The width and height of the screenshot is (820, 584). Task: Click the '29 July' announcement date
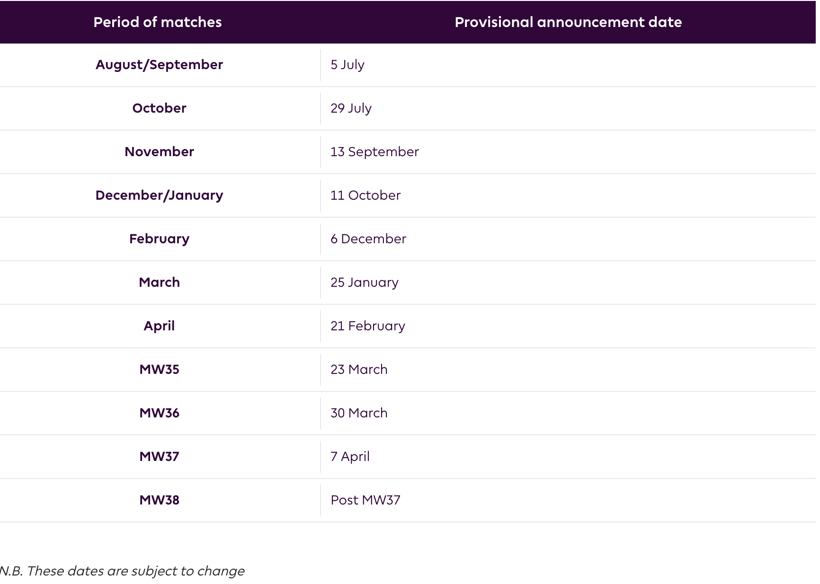351,108
